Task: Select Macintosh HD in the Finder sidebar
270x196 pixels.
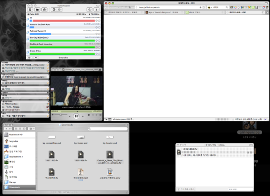Action: [x=20, y=135]
